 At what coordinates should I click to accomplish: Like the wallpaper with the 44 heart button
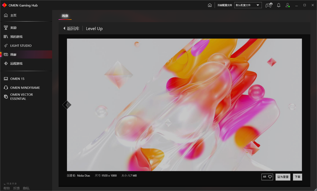(x=267, y=177)
